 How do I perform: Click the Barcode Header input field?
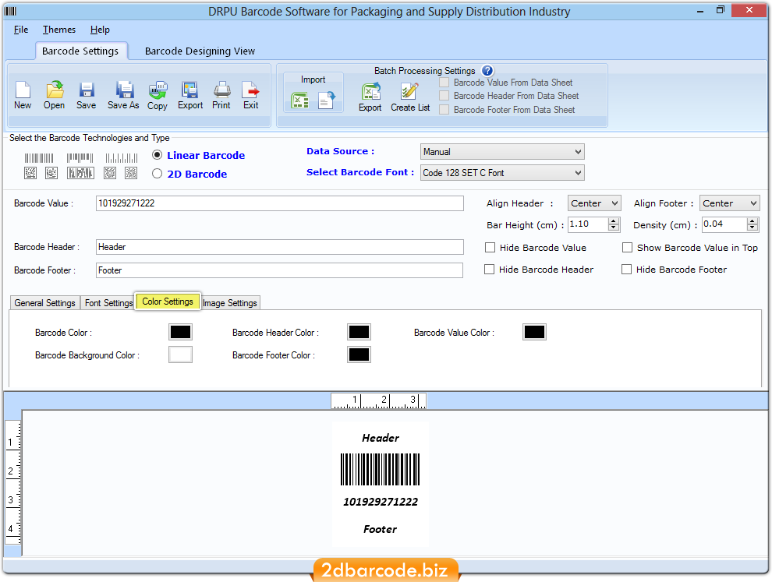tap(280, 247)
